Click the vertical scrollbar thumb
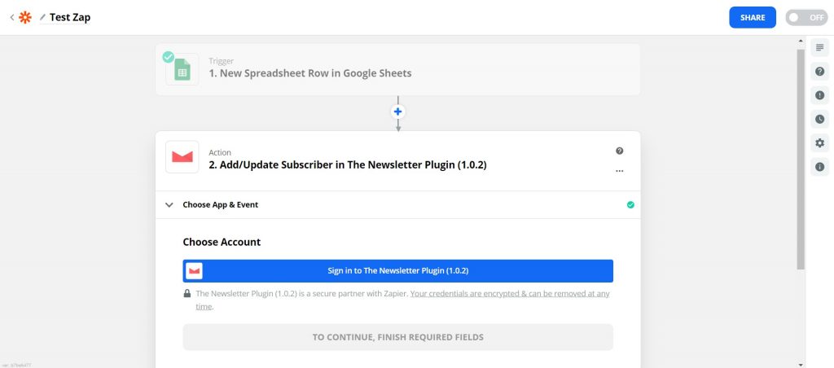This screenshot has height=368, width=834. [801, 160]
